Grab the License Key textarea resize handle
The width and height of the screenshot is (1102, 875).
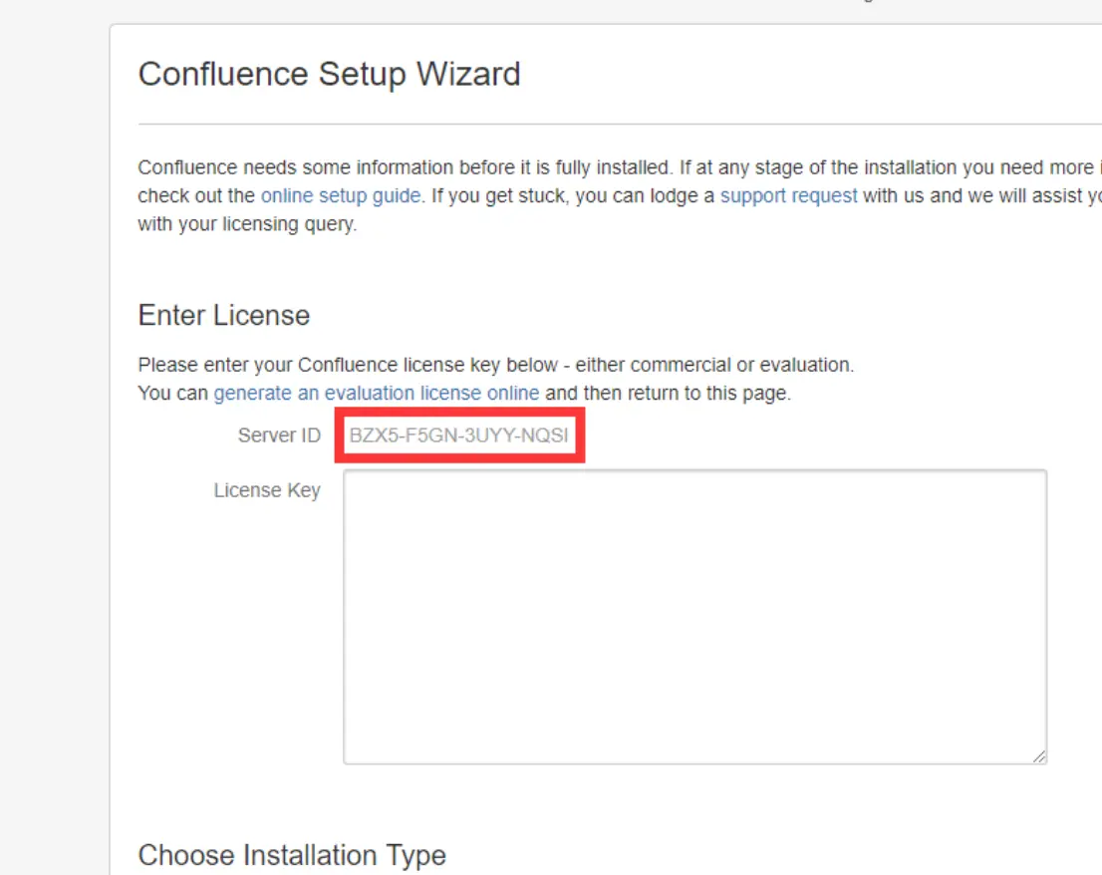point(1039,756)
